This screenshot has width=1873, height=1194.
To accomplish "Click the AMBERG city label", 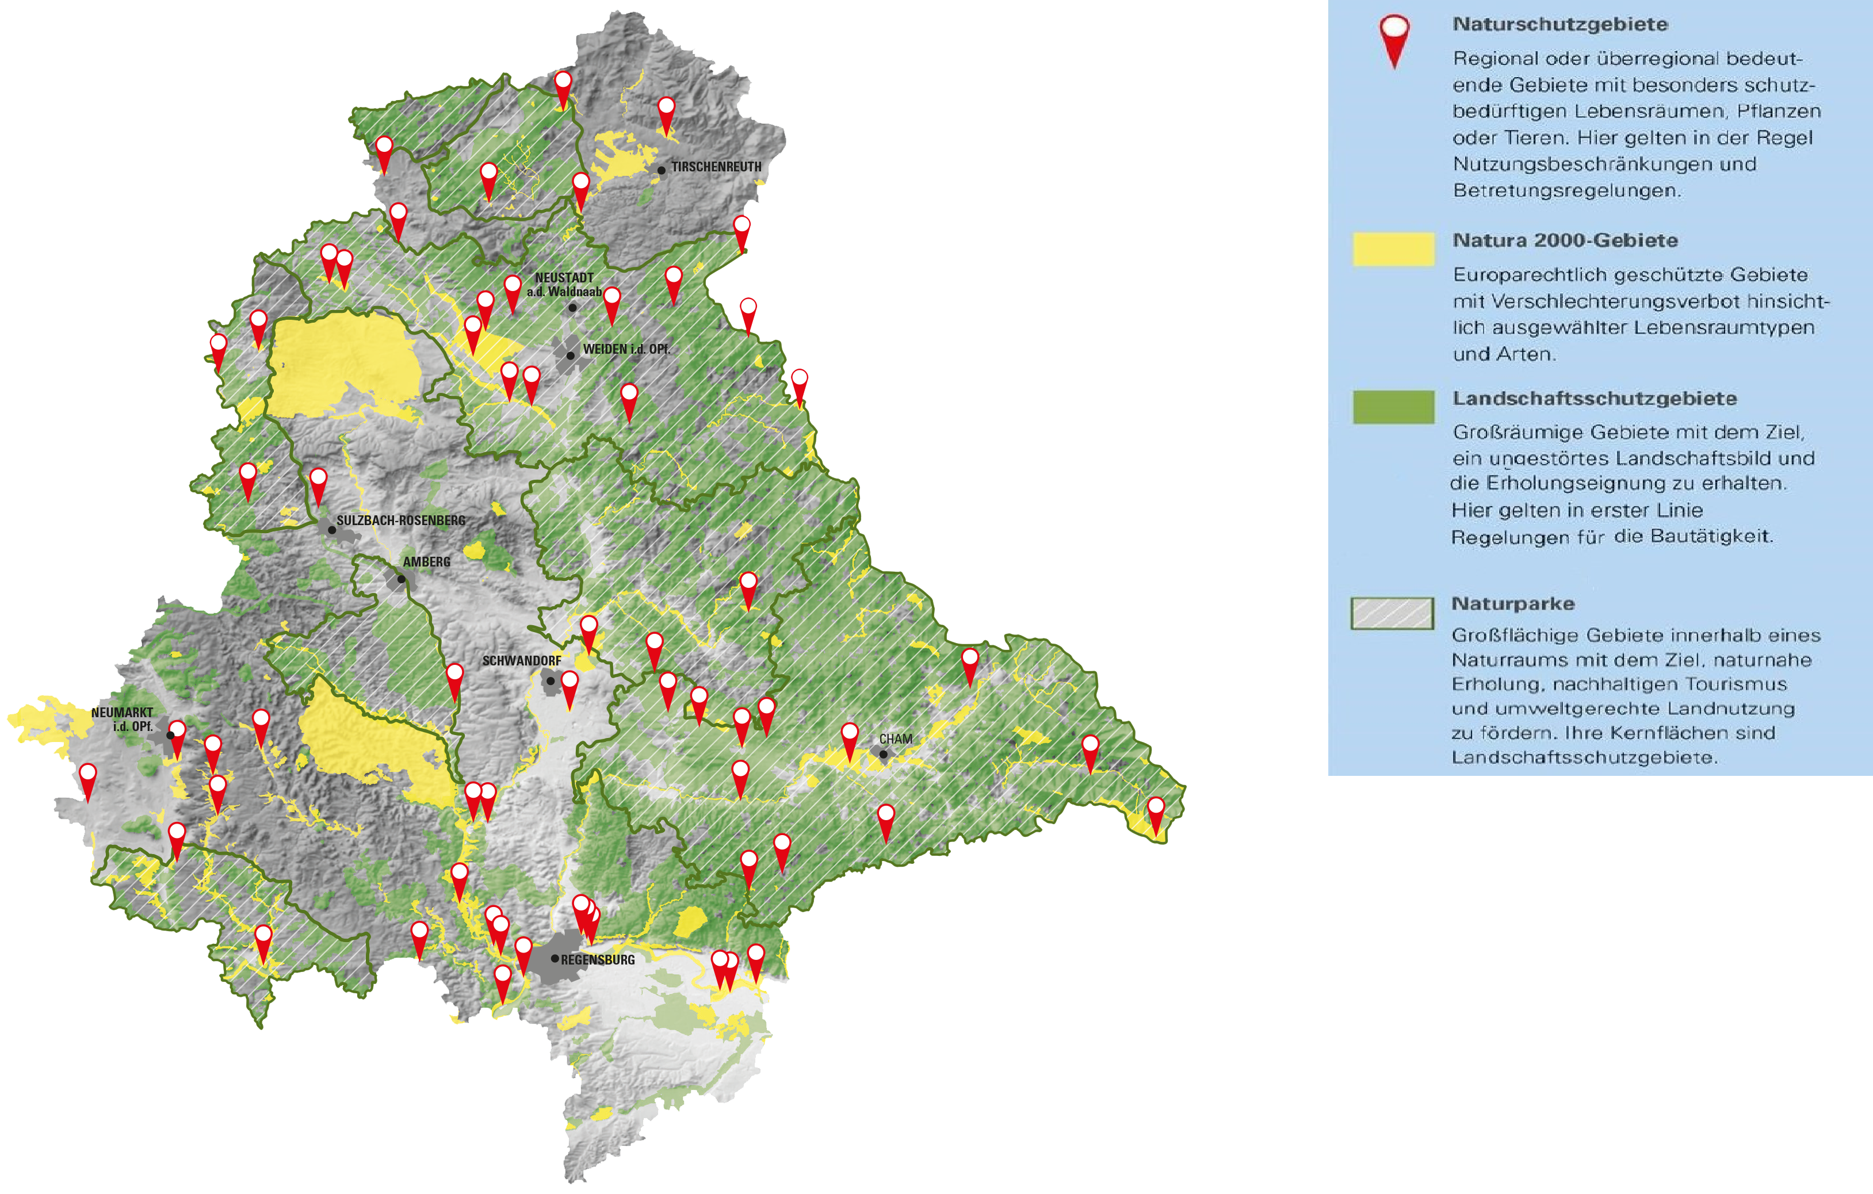I will click(426, 561).
